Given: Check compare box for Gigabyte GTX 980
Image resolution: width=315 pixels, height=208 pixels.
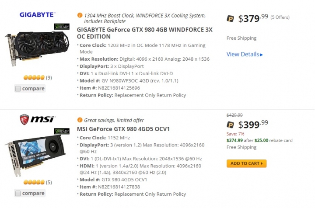Looking at the screenshot, I should [x=18, y=88].
